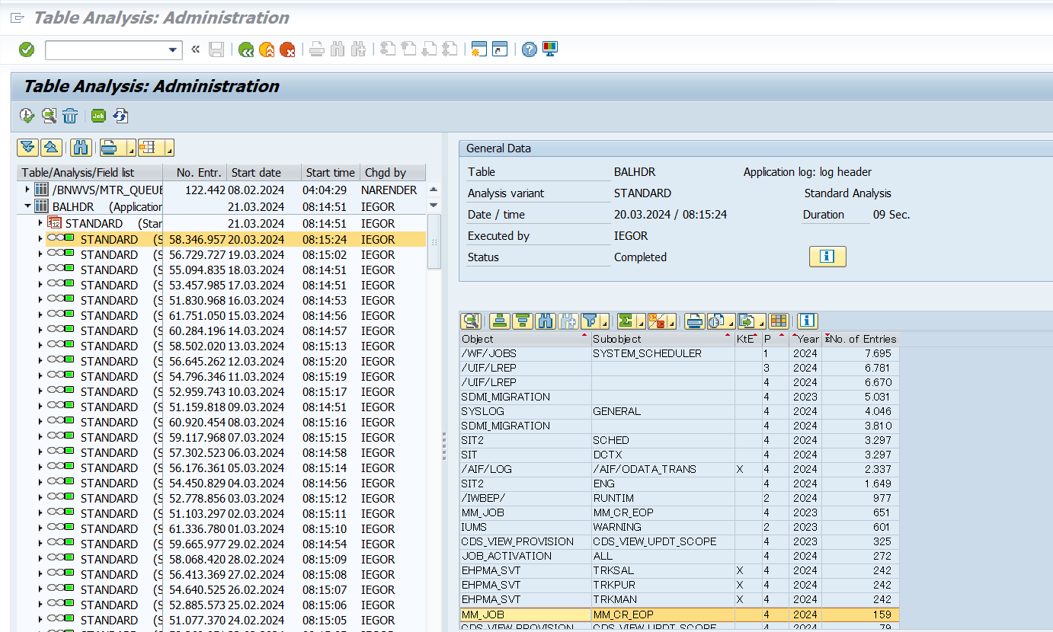Click the Sort ascending icon in grid toolbar
Image resolution: width=1053 pixels, height=632 pixels.
500,321
